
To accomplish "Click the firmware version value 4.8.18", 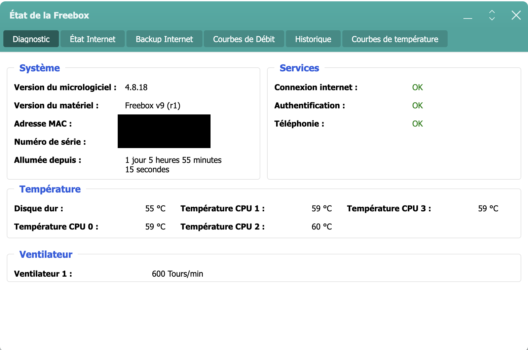I will 136,87.
